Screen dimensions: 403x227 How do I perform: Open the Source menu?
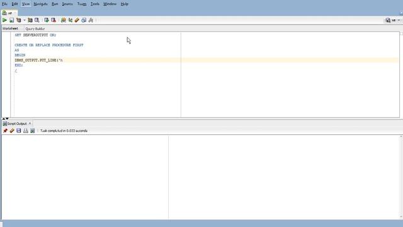[x=67, y=4]
